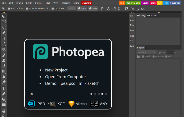Switch to the History tab
This screenshot has width=184, height=117.
141,16
